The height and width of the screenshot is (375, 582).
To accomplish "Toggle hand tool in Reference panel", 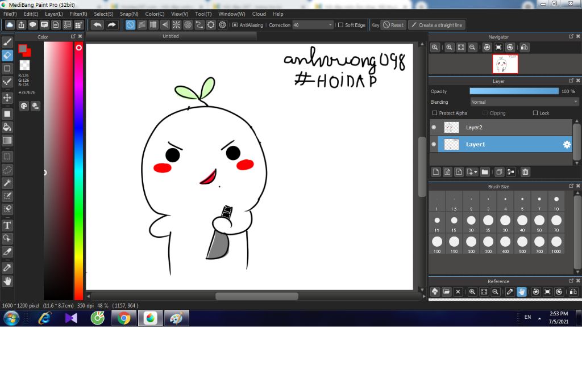I will point(522,292).
